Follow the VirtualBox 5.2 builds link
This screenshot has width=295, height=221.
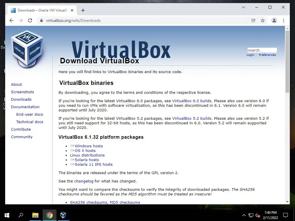[x=192, y=119]
